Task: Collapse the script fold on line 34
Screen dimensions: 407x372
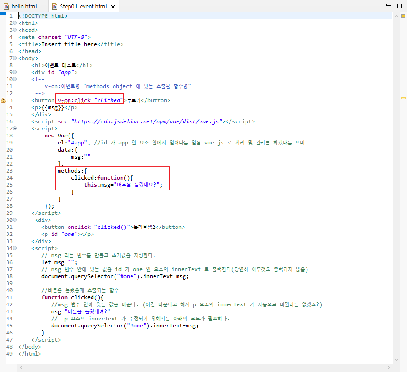Action: 15,248
